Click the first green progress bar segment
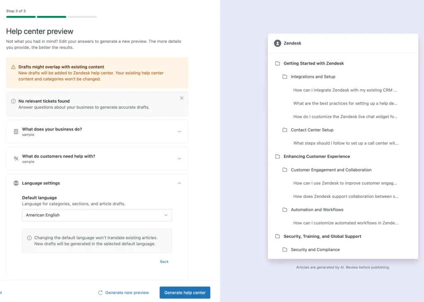 (20, 17)
